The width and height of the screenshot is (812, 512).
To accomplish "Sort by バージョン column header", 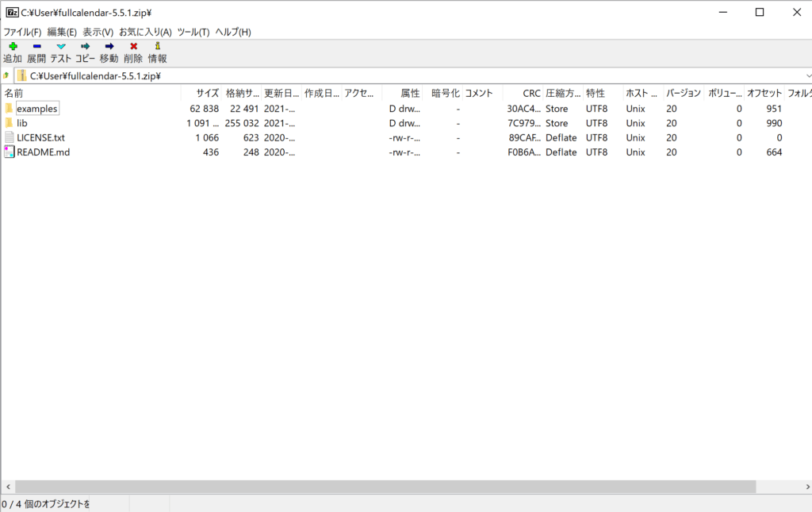I will (x=684, y=94).
